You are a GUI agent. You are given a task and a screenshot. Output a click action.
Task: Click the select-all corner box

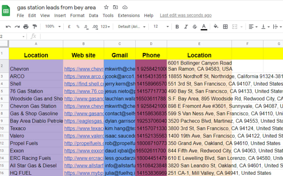(x=4, y=44)
